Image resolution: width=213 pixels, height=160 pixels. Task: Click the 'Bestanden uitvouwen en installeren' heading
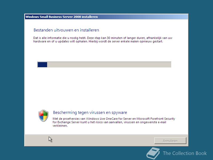point(66,30)
